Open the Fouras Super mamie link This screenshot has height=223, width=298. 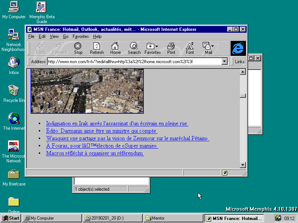pyautogui.click(x=102, y=146)
